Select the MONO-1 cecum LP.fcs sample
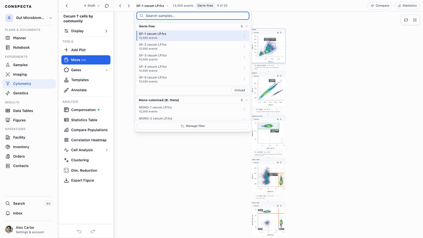This screenshot has width=423, height=238. [x=193, y=109]
